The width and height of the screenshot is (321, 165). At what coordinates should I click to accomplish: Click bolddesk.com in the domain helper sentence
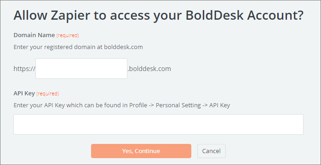[x=123, y=47]
